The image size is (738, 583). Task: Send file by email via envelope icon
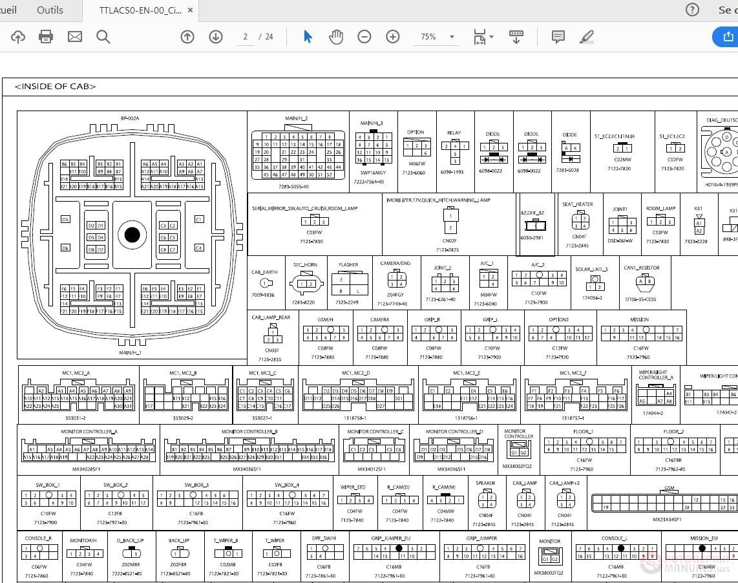(x=75, y=37)
